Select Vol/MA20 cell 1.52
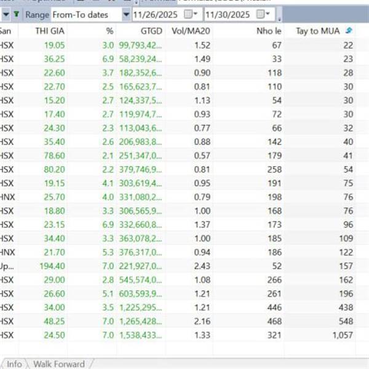Image resolution: width=369 pixels, height=369 pixels. tap(202, 45)
